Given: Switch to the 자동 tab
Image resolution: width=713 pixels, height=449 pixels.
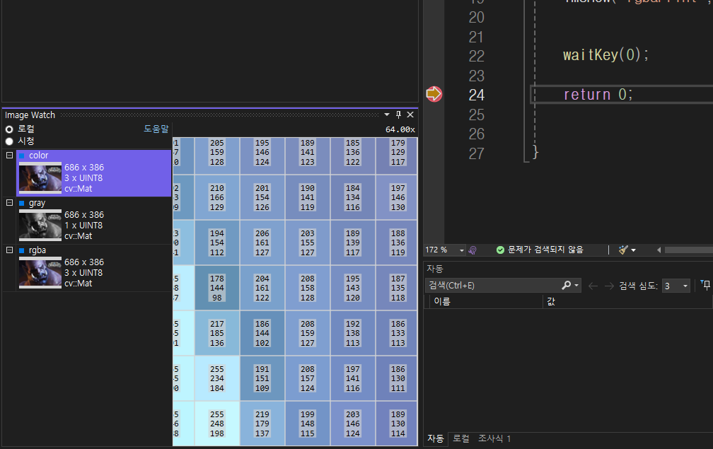Looking at the screenshot, I should tap(435, 438).
